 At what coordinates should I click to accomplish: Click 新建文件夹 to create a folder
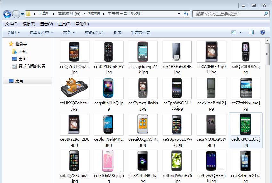[x=140, y=32]
